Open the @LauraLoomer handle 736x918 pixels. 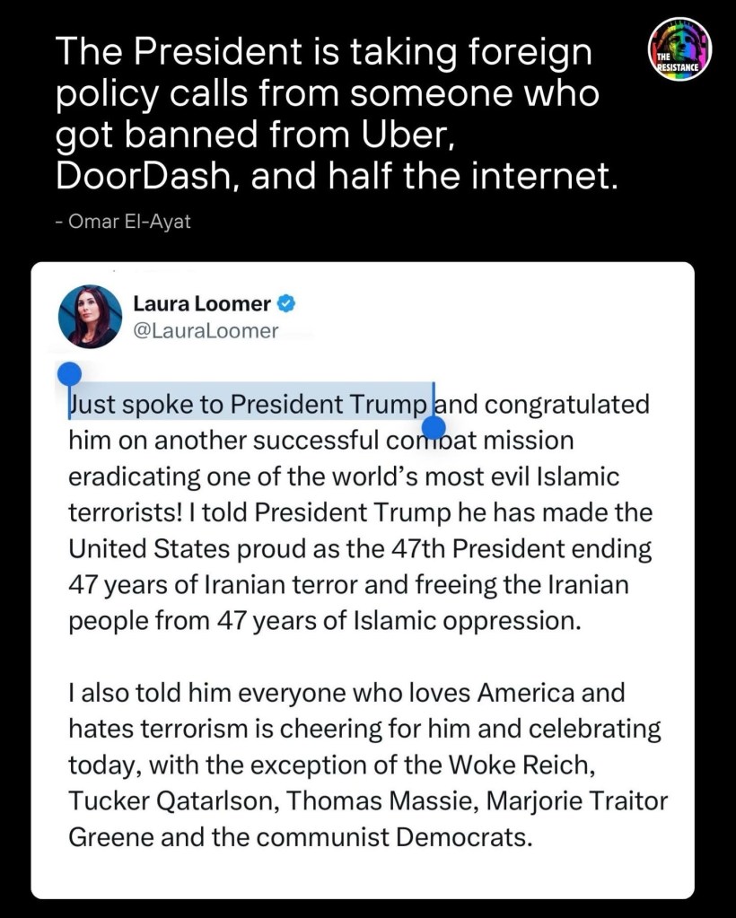pos(206,331)
